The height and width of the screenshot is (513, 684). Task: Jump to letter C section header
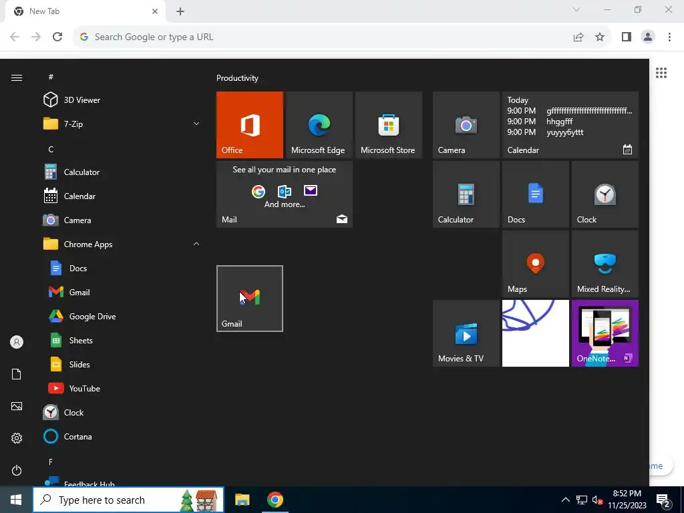pos(51,149)
